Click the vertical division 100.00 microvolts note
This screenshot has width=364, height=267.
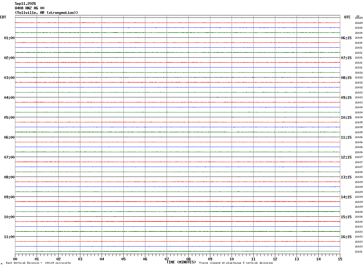pyautogui.click(x=38, y=263)
